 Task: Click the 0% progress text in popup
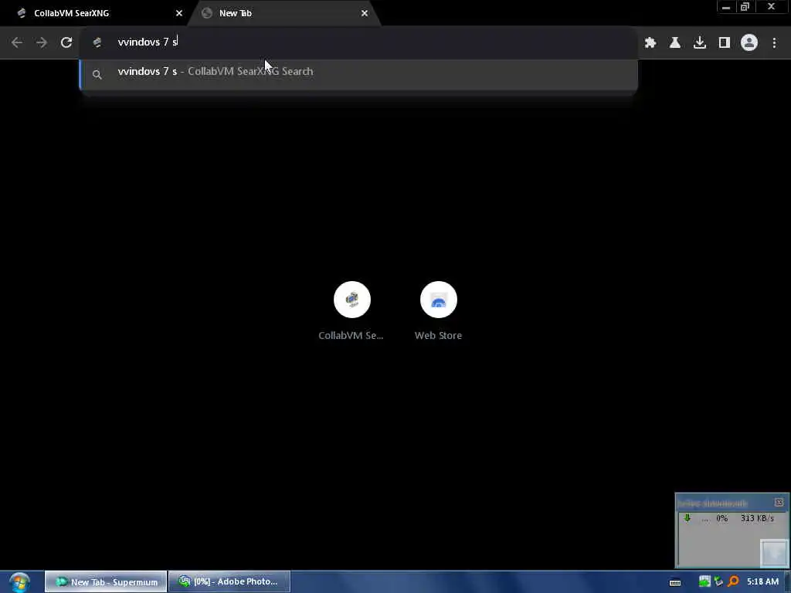point(722,518)
